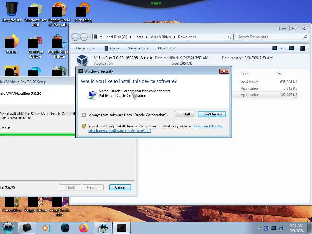Open Peggle World of Warcraft desktop icon
Viewport: 312px width, 234px height.
coord(59,15)
